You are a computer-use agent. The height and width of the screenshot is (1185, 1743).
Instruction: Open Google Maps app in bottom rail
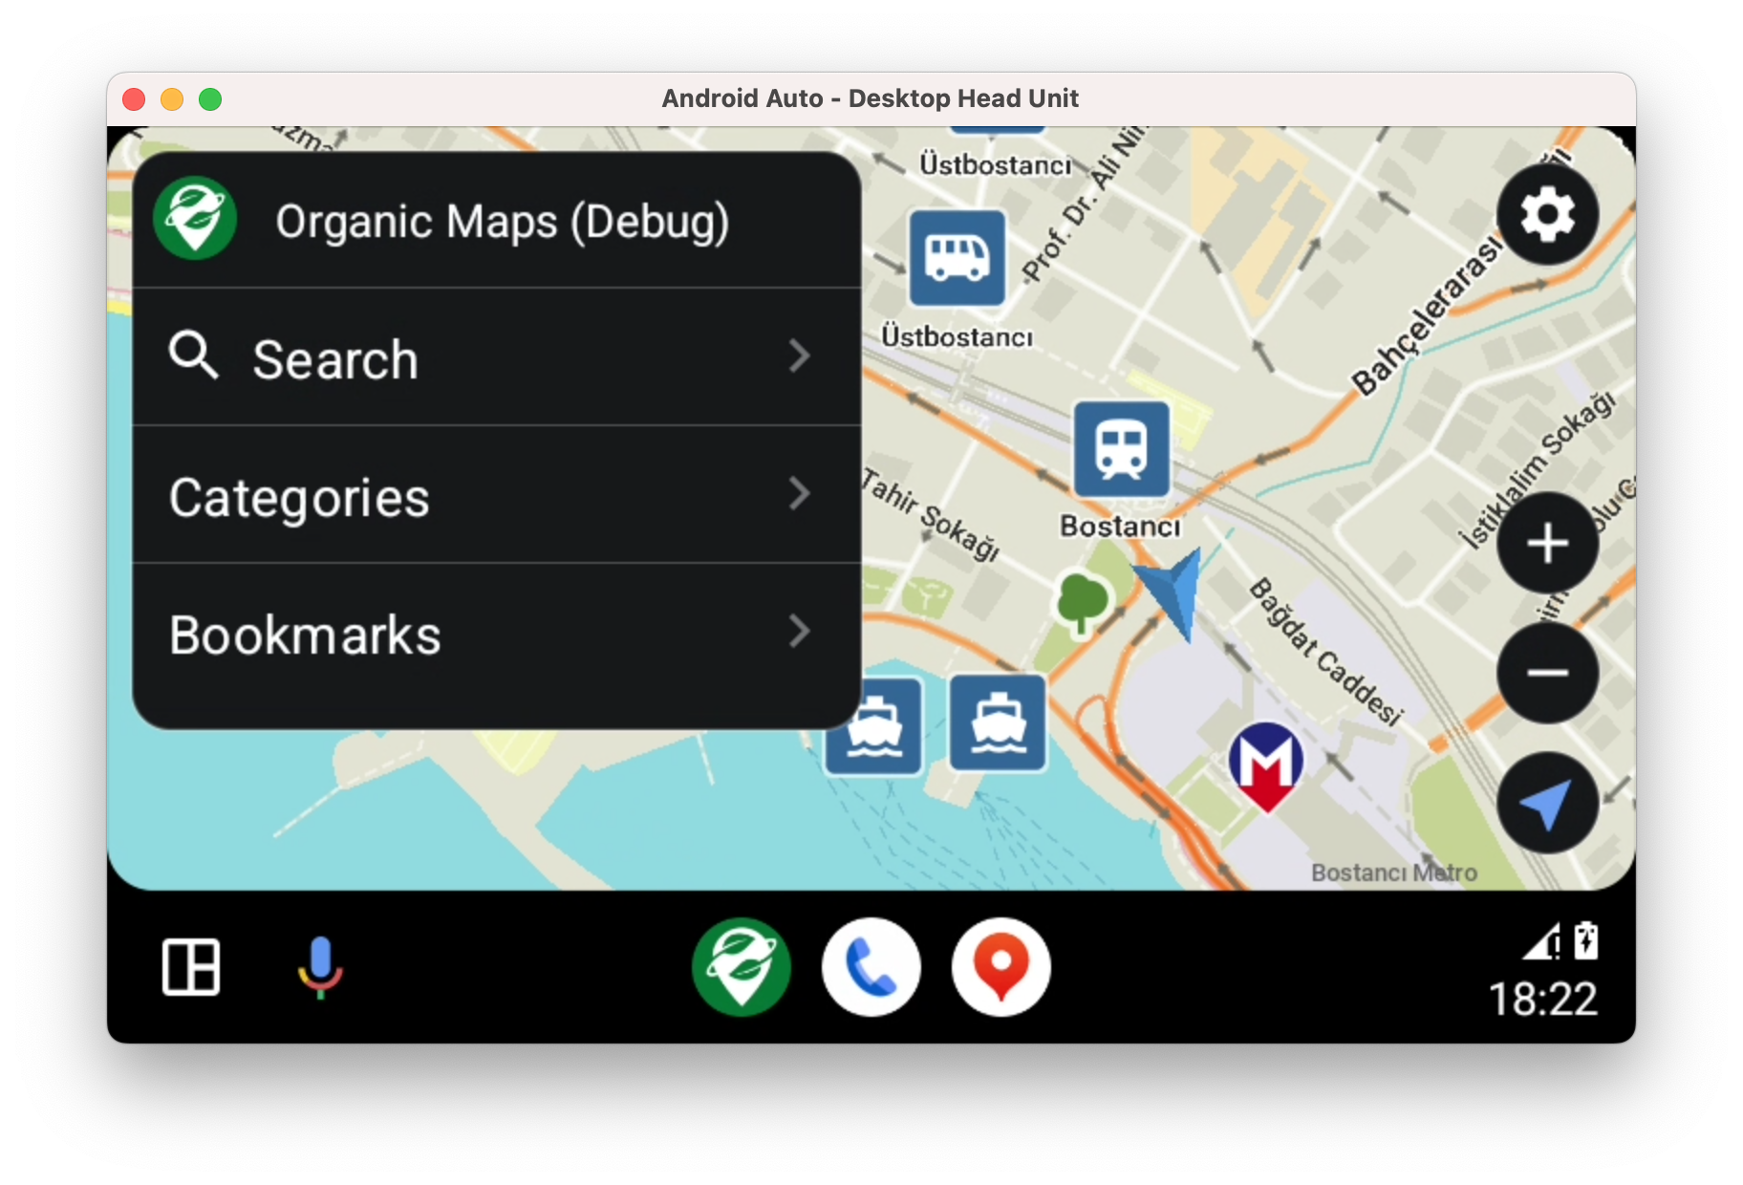(1001, 967)
